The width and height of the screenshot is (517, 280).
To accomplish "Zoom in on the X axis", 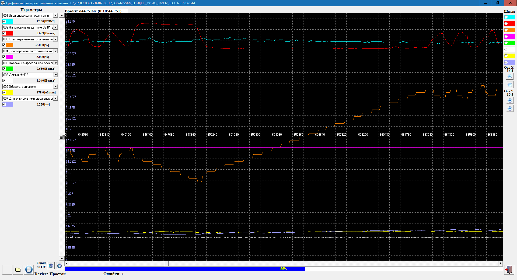I will pyautogui.click(x=510, y=76).
